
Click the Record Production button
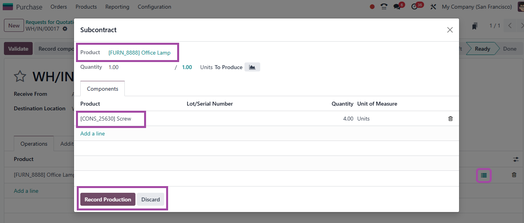(108, 199)
